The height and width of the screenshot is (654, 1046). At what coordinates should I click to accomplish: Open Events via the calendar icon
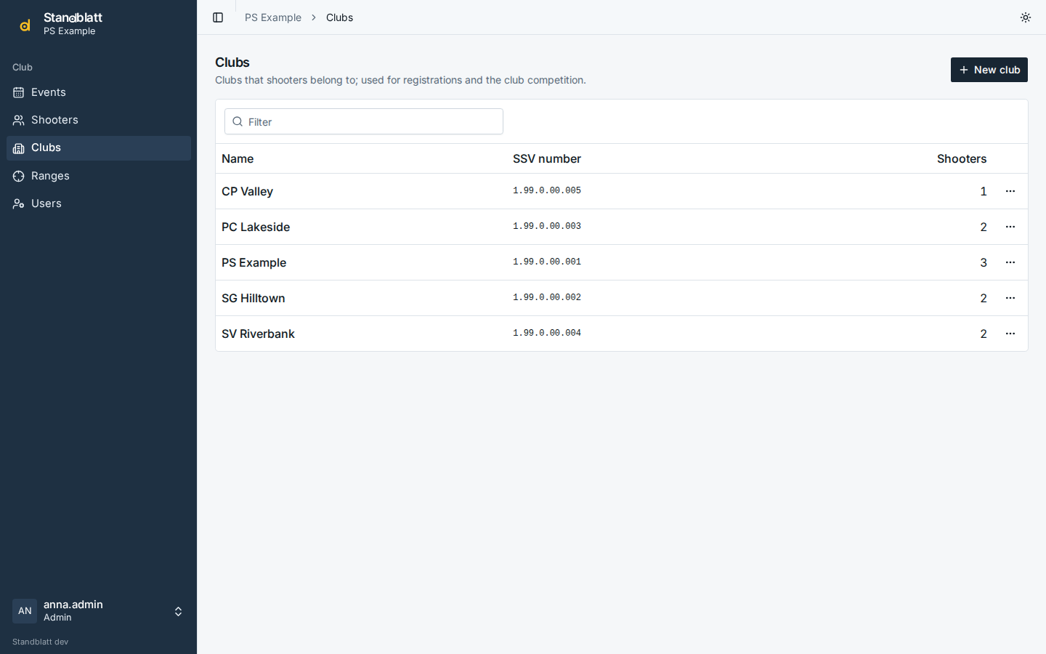pos(19,92)
